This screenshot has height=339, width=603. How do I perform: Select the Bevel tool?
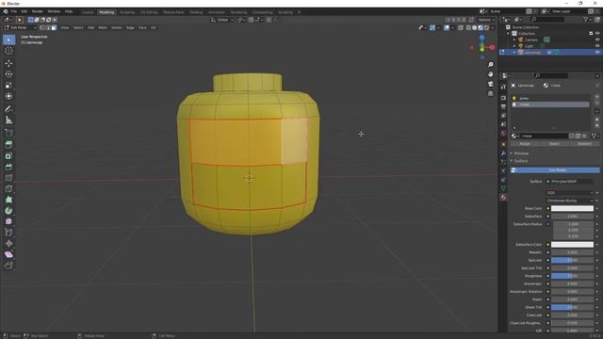click(8, 167)
